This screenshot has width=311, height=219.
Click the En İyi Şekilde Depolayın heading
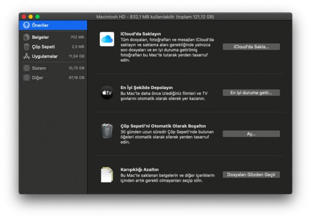pyautogui.click(x=147, y=87)
